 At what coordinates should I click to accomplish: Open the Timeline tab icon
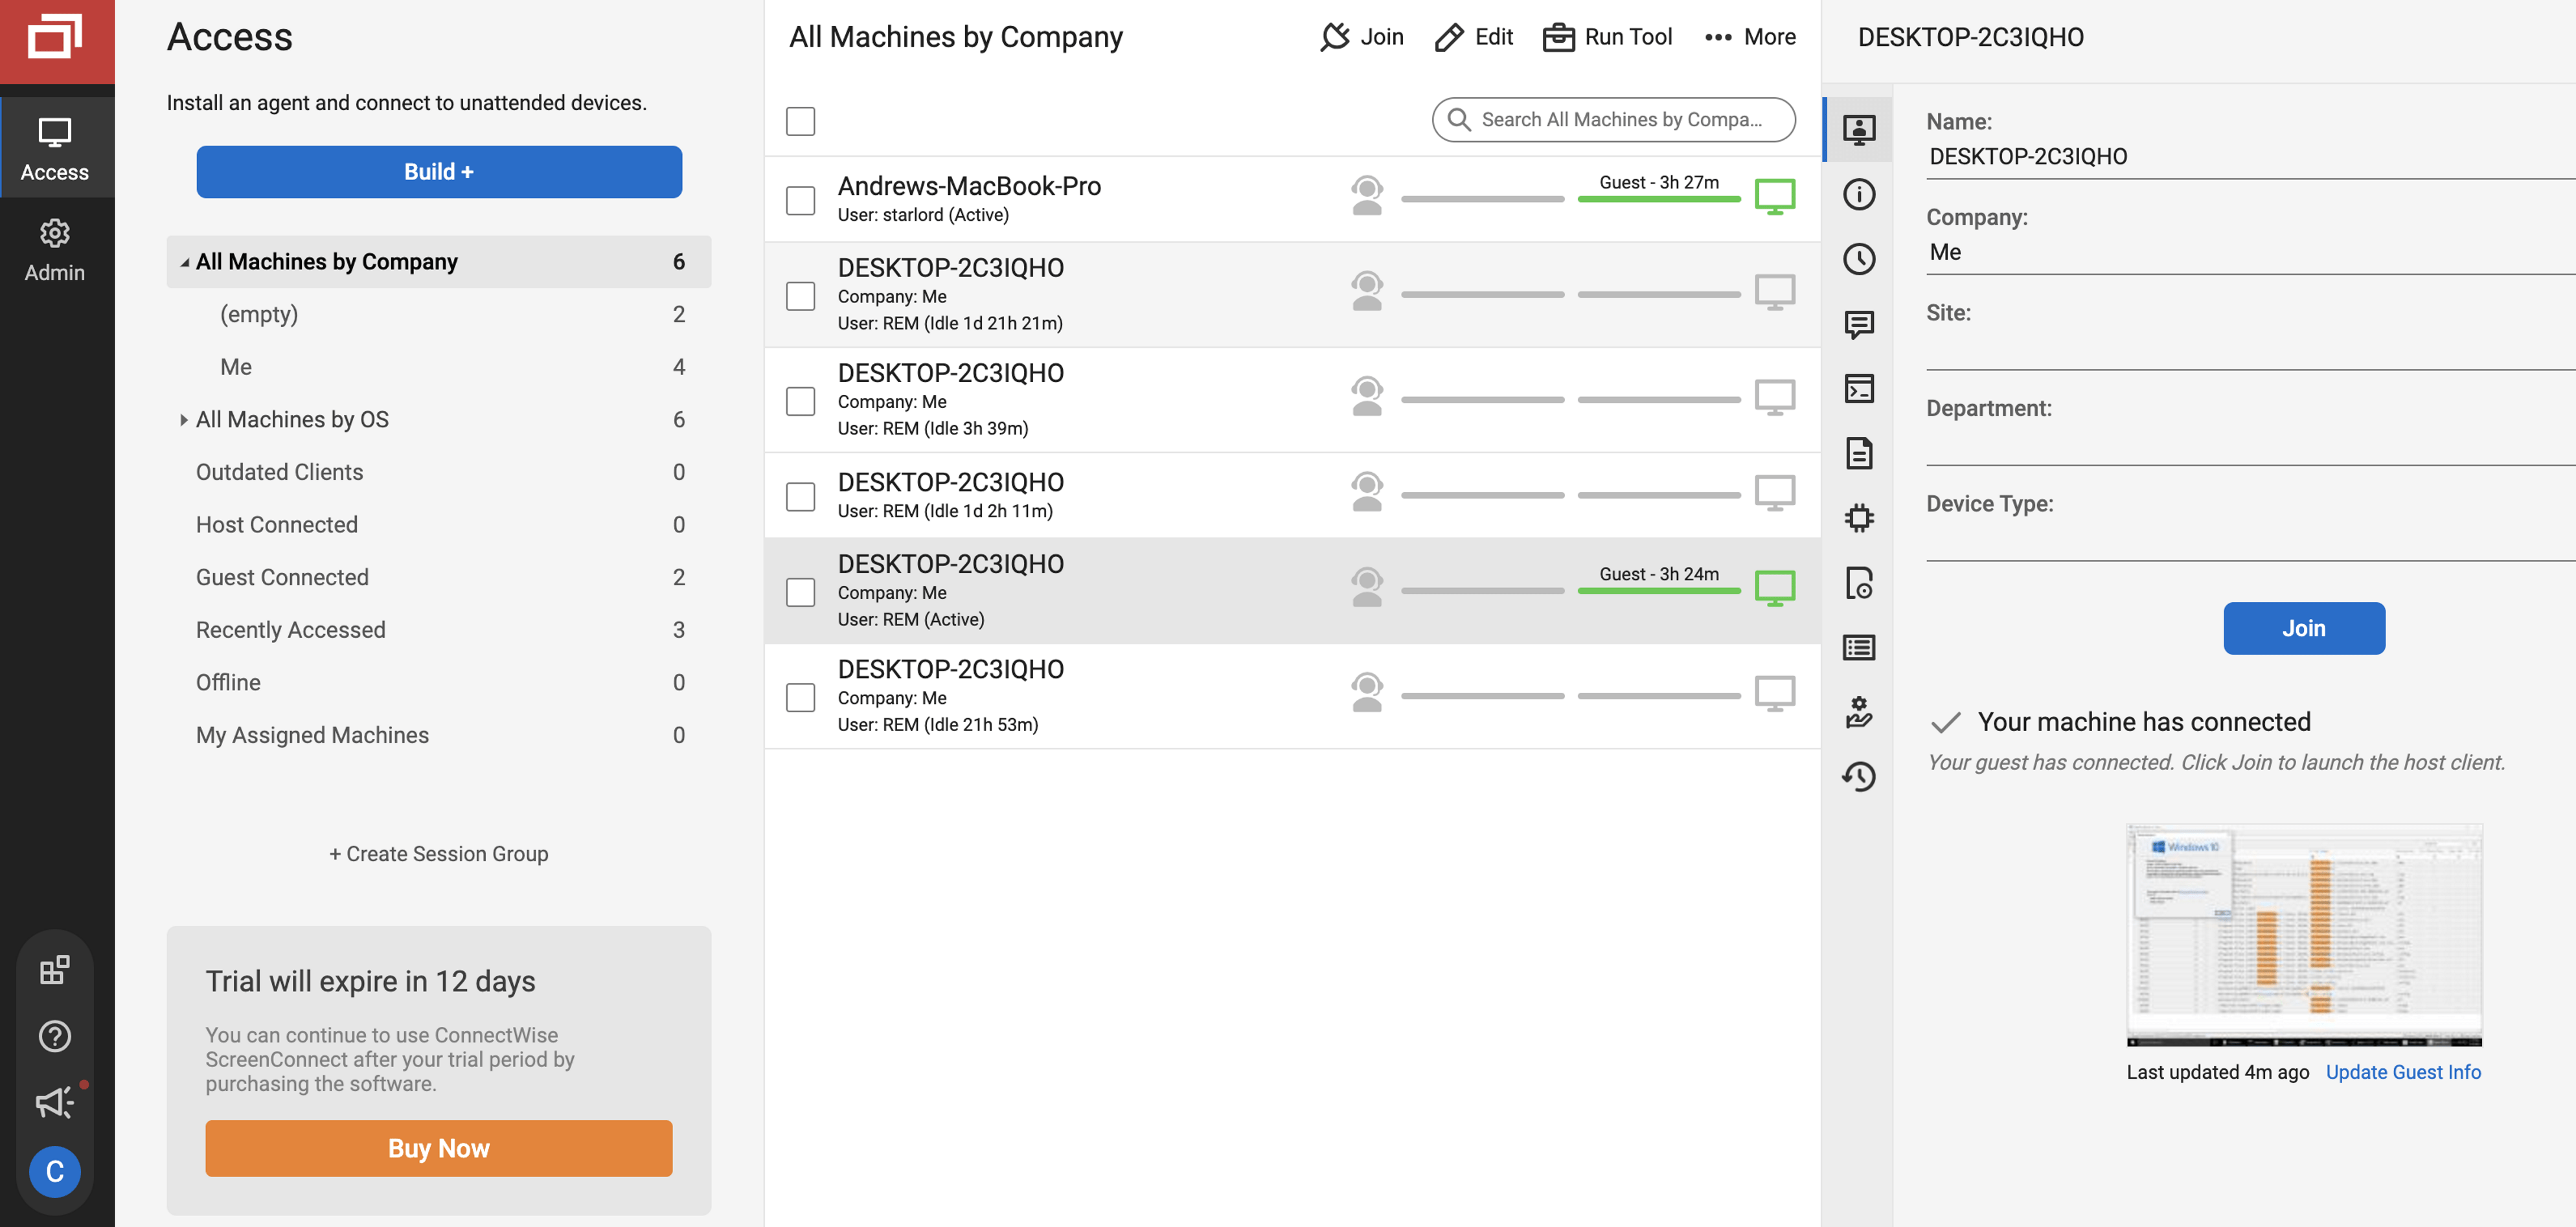click(1858, 259)
